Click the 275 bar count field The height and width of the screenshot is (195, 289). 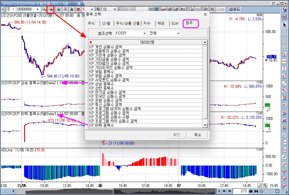click(x=240, y=191)
